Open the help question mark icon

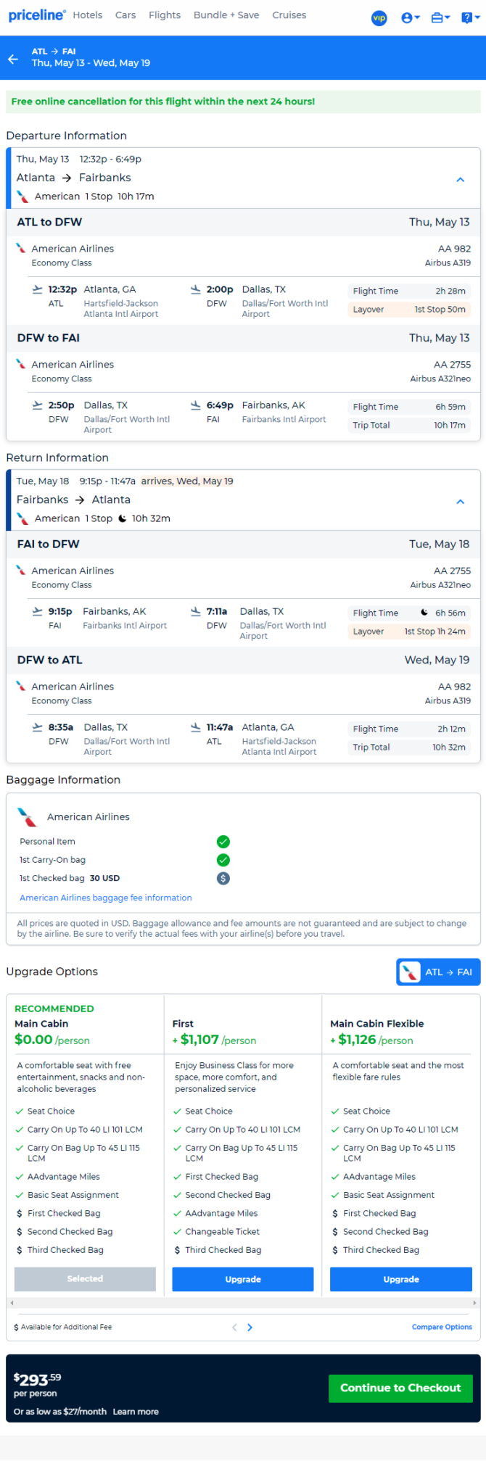click(x=469, y=18)
